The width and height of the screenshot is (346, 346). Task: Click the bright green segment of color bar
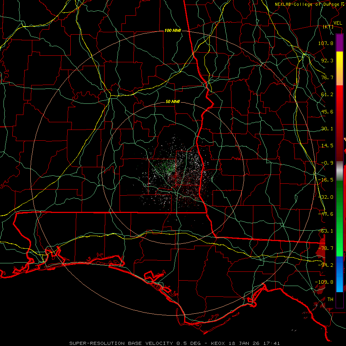click(339, 243)
